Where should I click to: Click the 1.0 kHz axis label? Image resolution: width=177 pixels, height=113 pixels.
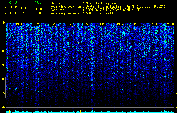coord(2,51)
